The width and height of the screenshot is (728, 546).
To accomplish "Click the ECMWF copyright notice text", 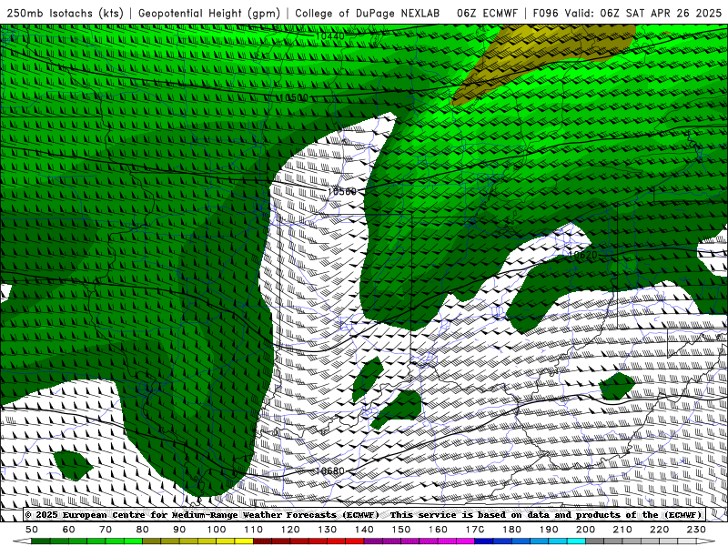I will pos(202,514).
